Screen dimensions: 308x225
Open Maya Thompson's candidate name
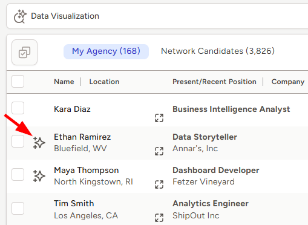87,171
